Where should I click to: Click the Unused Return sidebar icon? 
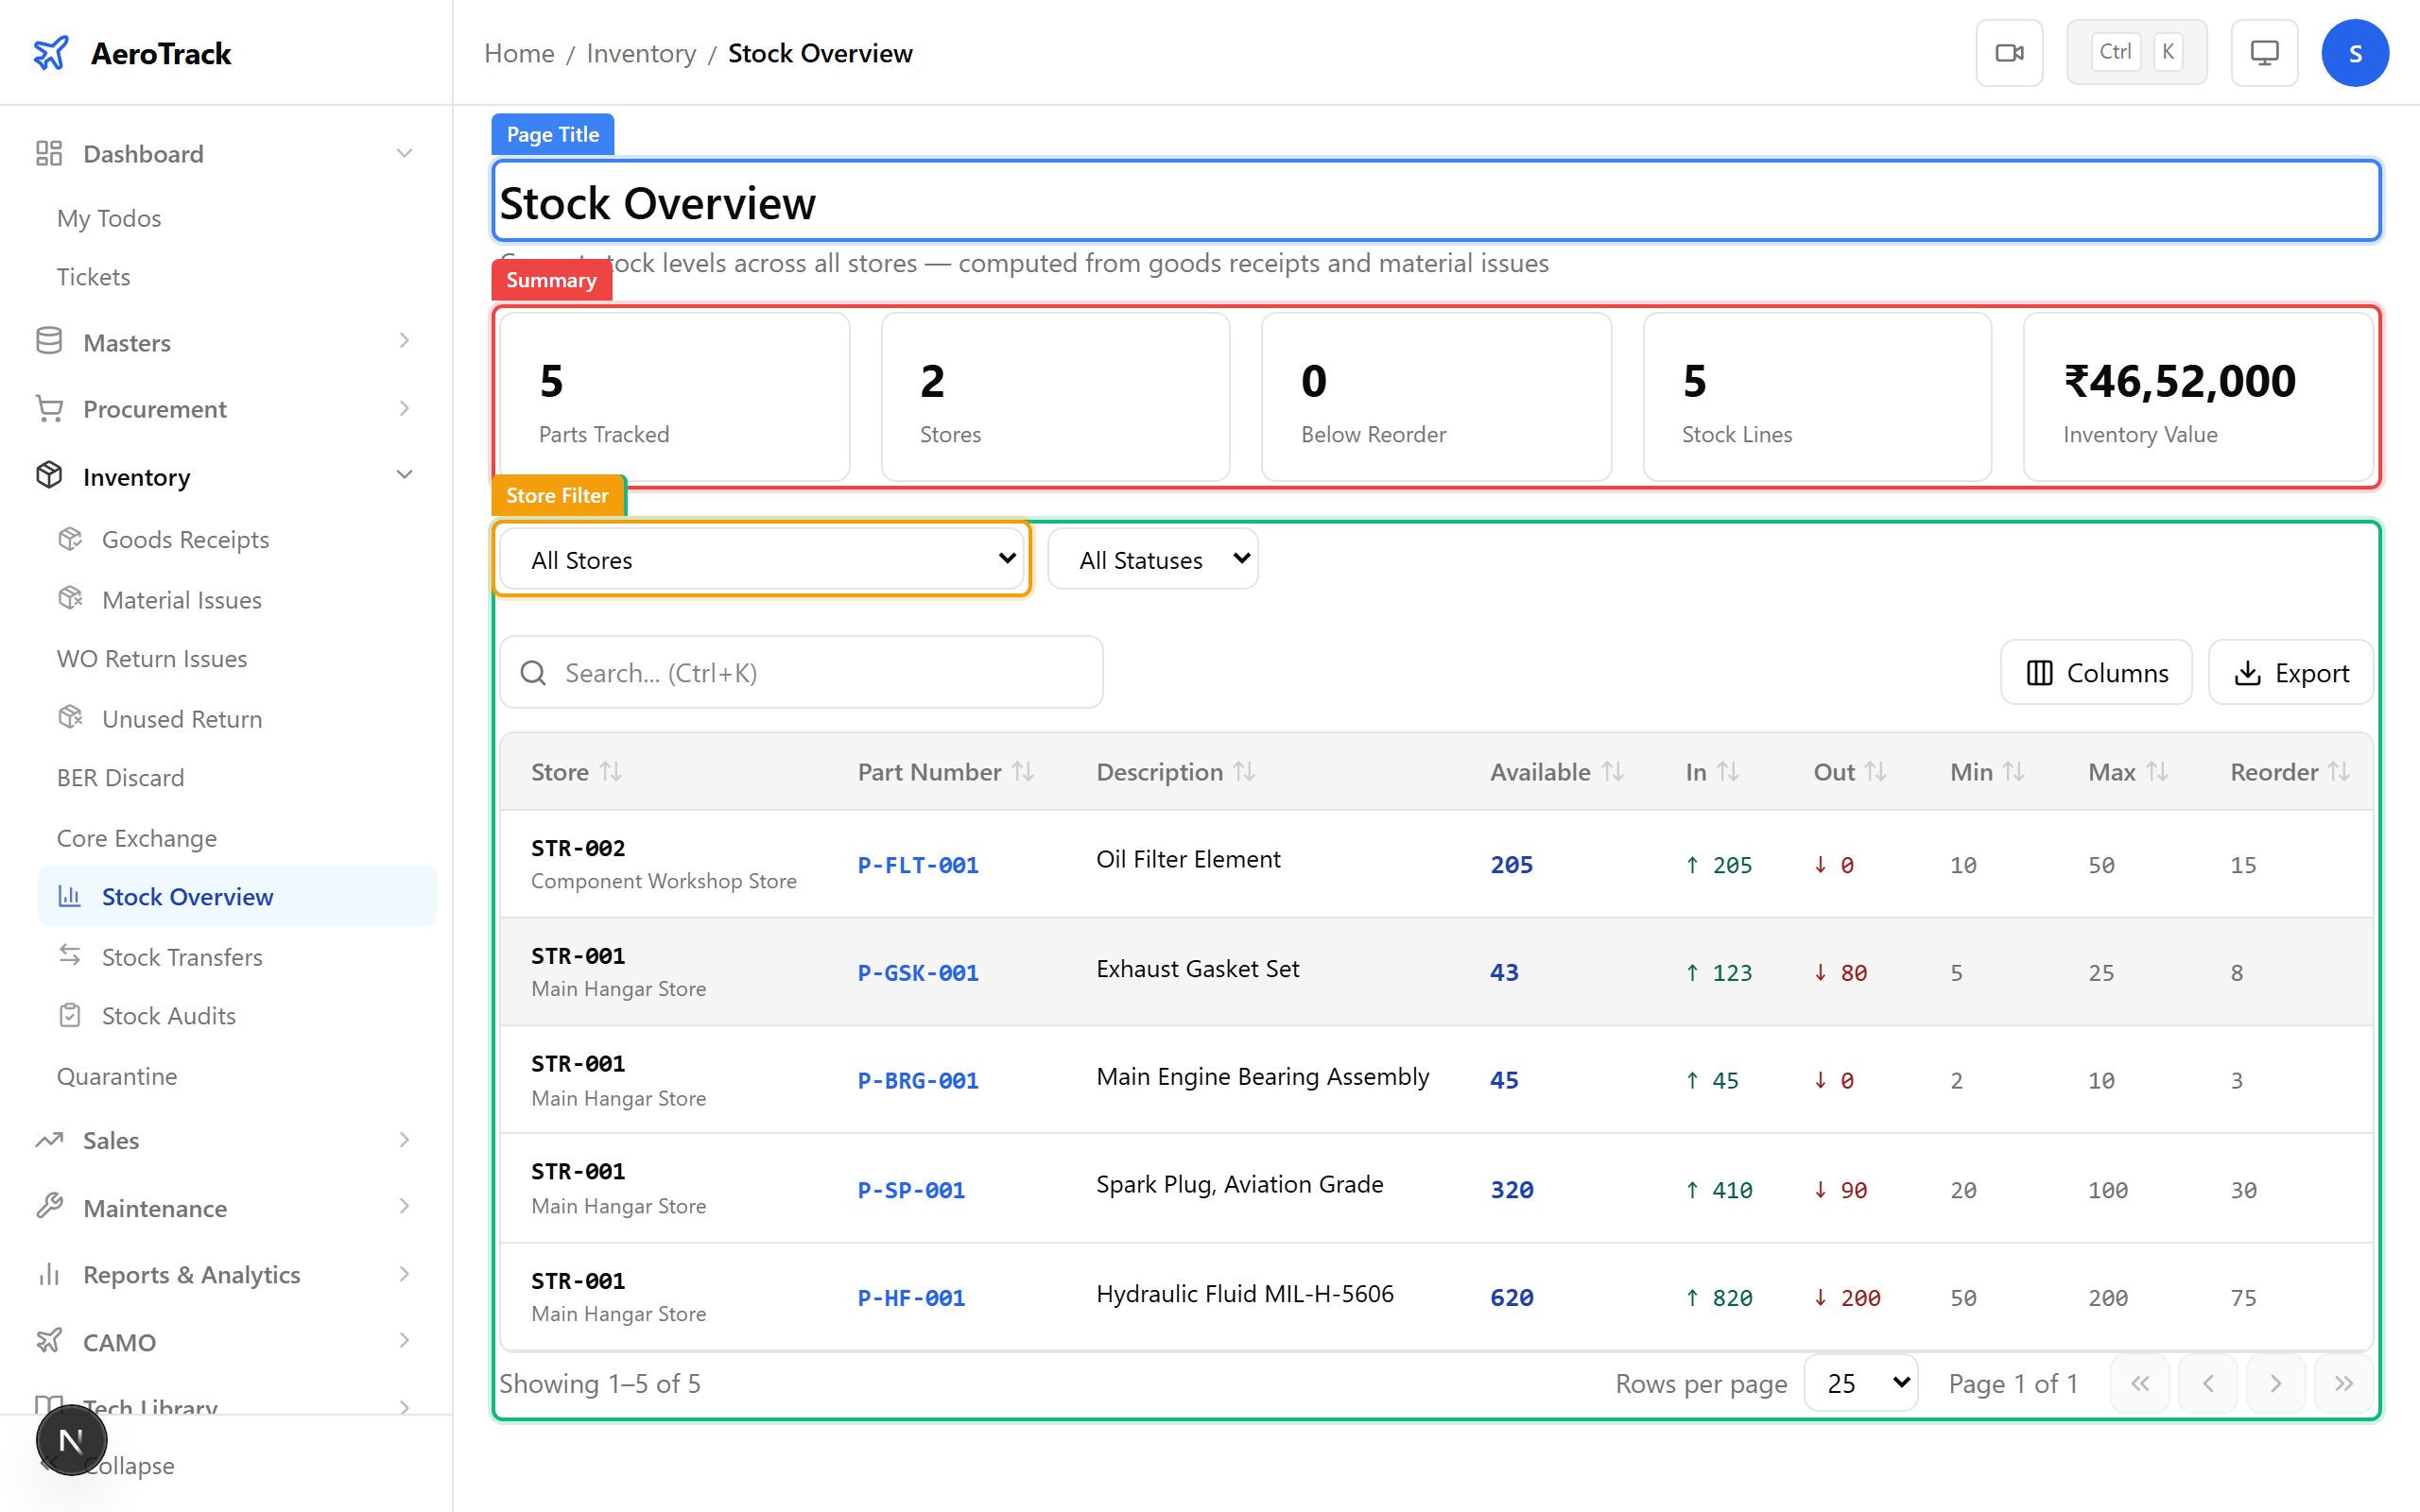[x=70, y=717]
